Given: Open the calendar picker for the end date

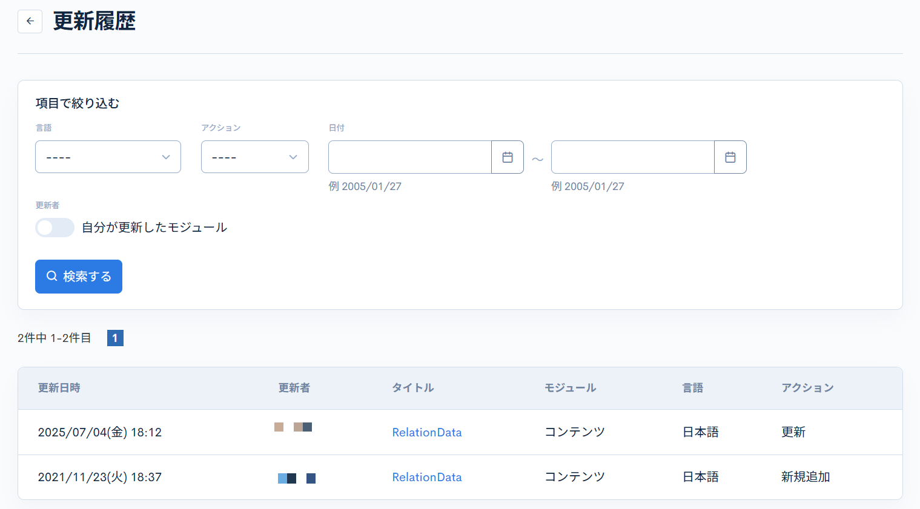Looking at the screenshot, I should point(730,157).
